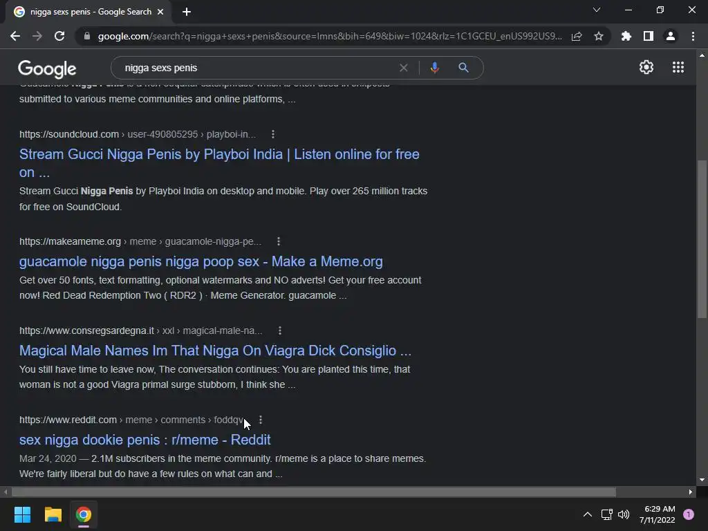The height and width of the screenshot is (531, 708).
Task: Open the Google apps grid
Action: point(678,67)
